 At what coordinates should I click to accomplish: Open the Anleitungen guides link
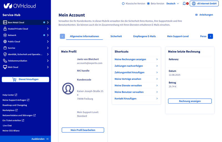[x=204, y=15]
